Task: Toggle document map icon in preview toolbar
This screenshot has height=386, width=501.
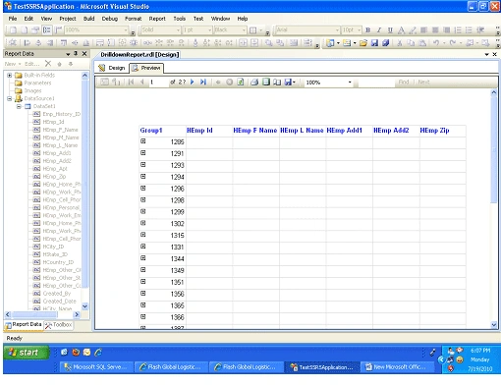Action: [104, 82]
